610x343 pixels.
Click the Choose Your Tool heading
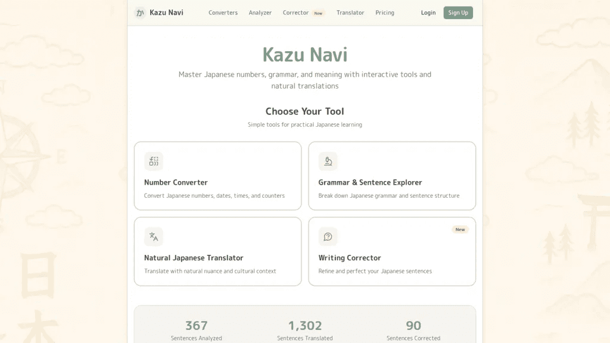coord(305,111)
